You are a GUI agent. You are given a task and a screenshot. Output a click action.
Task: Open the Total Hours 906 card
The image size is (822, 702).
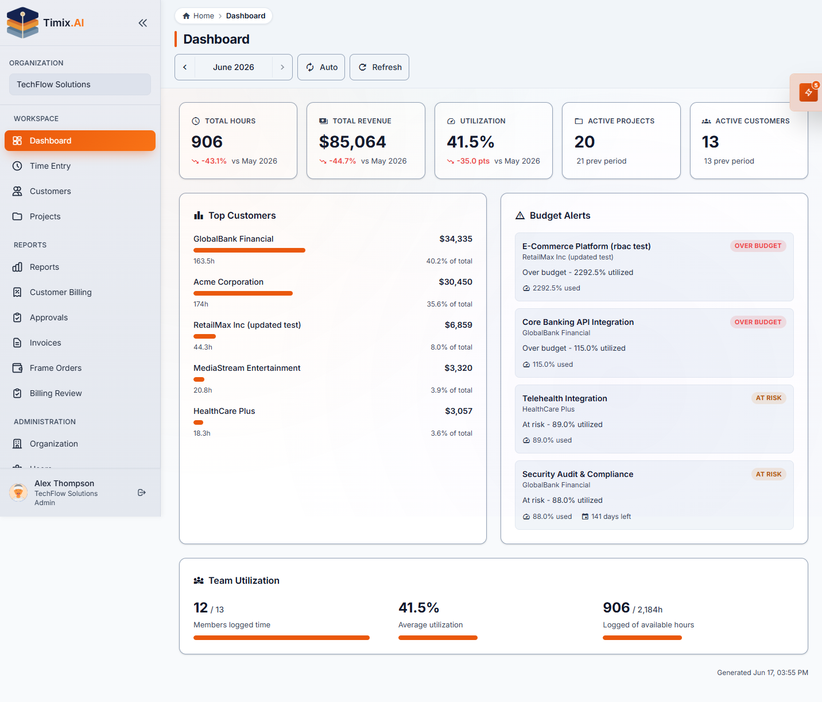point(238,141)
